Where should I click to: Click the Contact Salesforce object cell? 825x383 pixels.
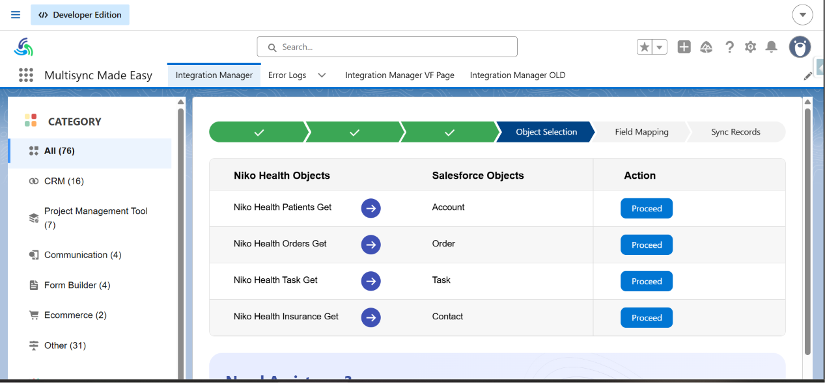(x=448, y=317)
